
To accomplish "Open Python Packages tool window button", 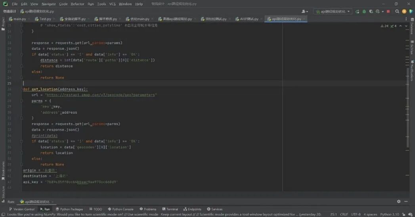I will click(69, 209).
